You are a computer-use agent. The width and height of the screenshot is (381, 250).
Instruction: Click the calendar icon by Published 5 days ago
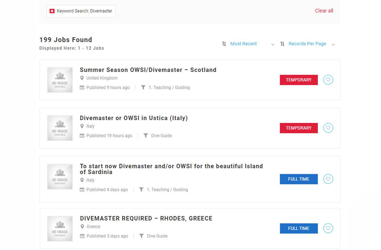tap(82, 236)
